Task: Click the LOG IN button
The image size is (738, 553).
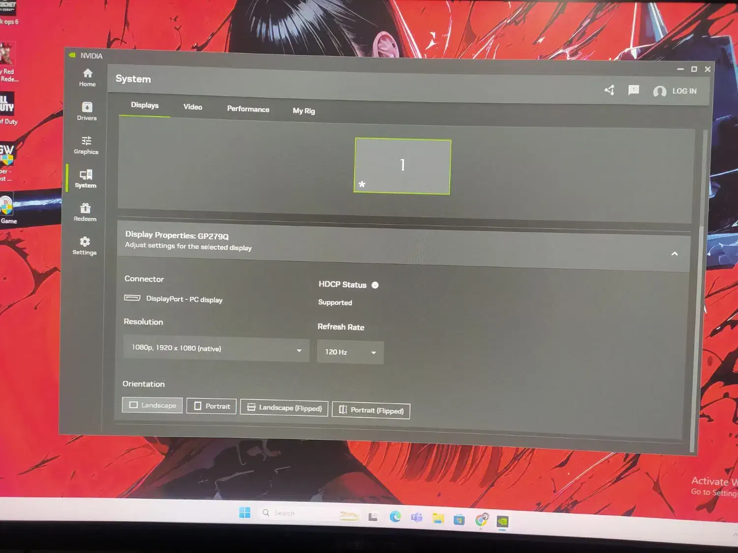Action: point(675,91)
